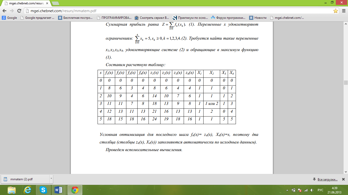
Task: Open the 'ПРОГРАММИРОВА...' bookmark
Action: [x=114, y=18]
